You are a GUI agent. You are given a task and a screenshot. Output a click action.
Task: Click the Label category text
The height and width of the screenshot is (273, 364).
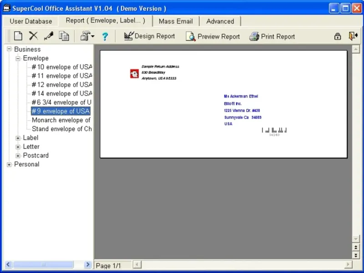[x=30, y=138]
